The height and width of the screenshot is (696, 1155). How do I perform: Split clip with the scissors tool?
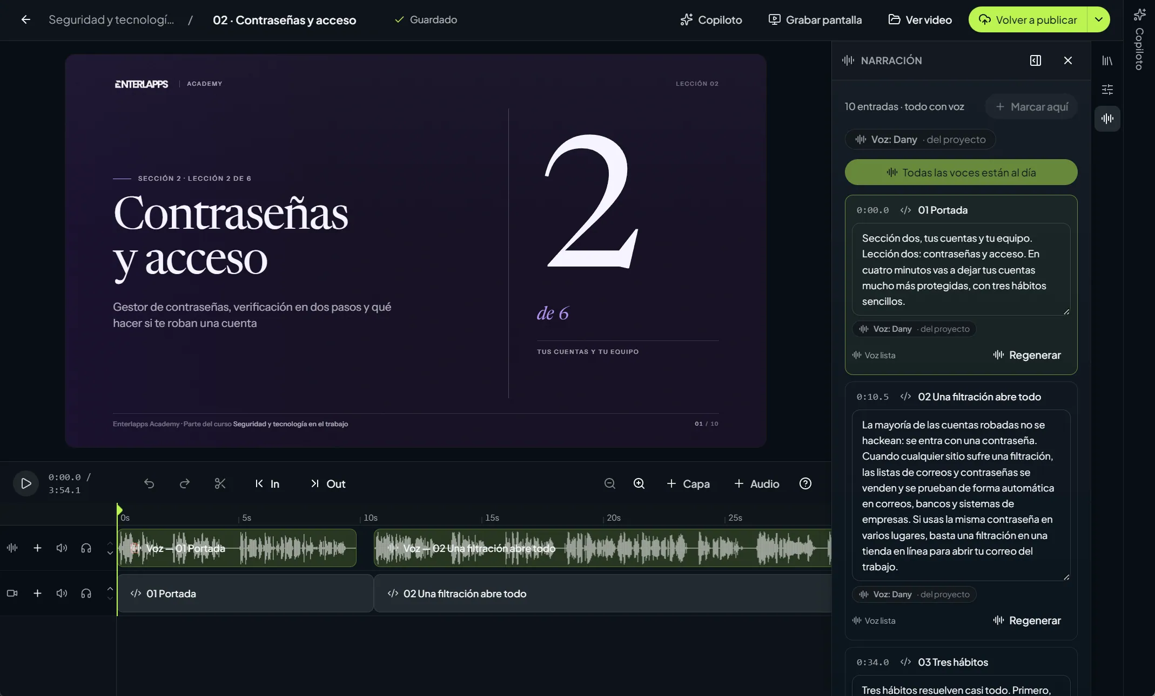[x=220, y=484]
